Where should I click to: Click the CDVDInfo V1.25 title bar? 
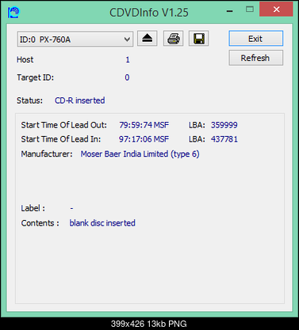(149, 13)
